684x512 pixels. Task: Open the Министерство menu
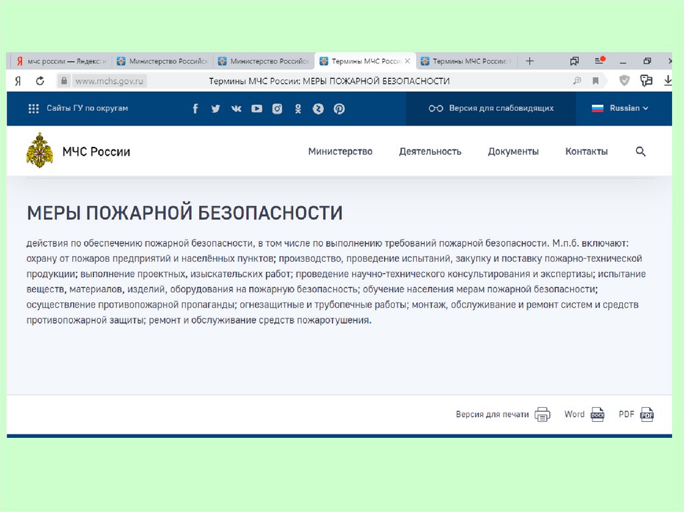pyautogui.click(x=340, y=152)
